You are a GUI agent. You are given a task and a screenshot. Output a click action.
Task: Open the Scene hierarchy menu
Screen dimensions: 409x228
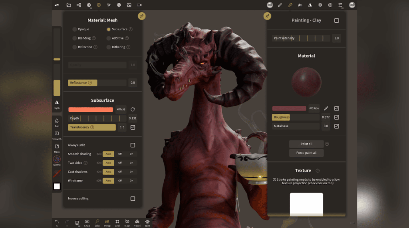pyautogui.click(x=79, y=5)
